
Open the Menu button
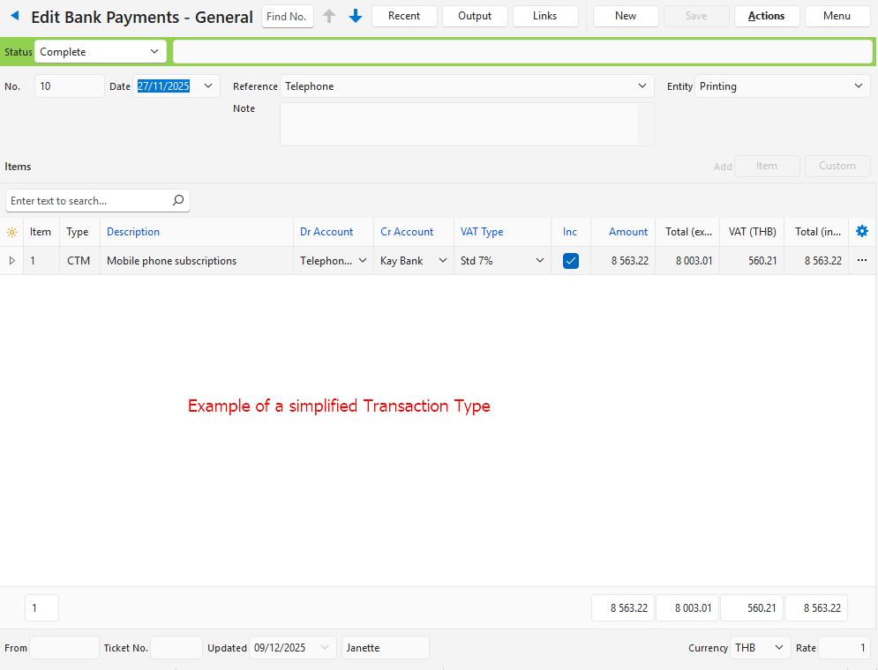[x=837, y=16]
